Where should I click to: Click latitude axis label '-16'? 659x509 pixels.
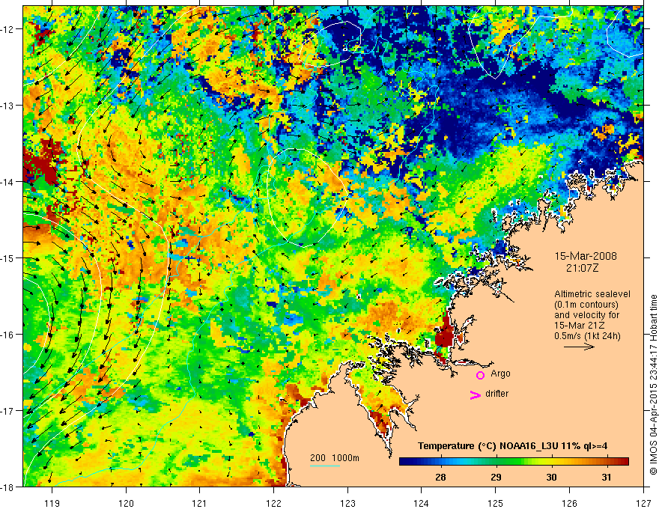[x=7, y=335]
